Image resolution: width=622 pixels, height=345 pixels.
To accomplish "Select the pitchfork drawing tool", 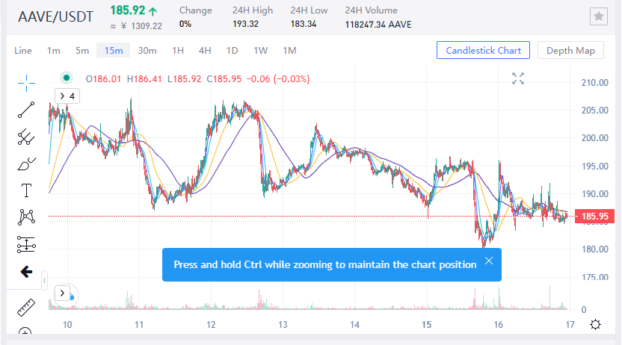I will click(x=26, y=137).
